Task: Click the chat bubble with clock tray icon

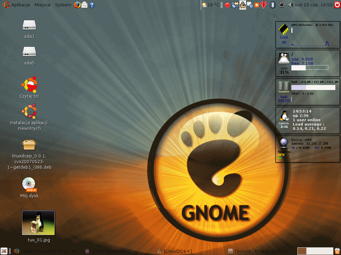Action: [250, 5]
